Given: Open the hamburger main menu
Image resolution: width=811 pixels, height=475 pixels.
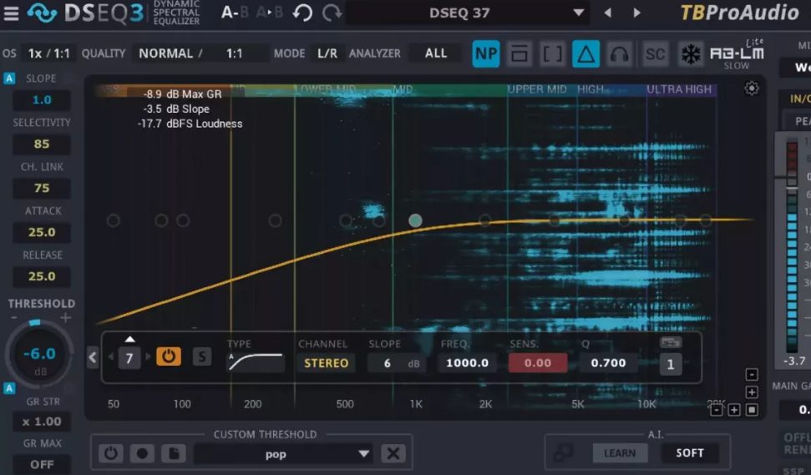Looking at the screenshot, I should click(x=11, y=13).
